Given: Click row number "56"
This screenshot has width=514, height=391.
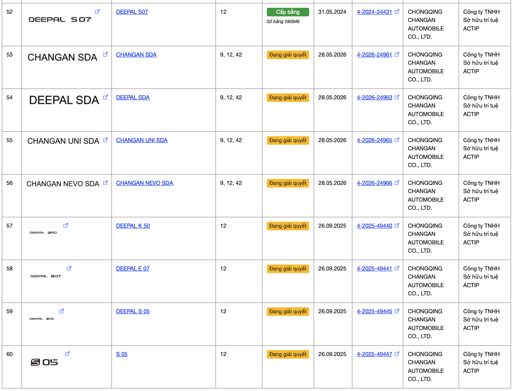Looking at the screenshot, I should pos(10,183).
